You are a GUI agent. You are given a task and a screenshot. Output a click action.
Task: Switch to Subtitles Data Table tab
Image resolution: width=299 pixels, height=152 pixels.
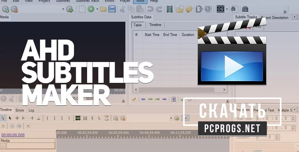[138, 25]
